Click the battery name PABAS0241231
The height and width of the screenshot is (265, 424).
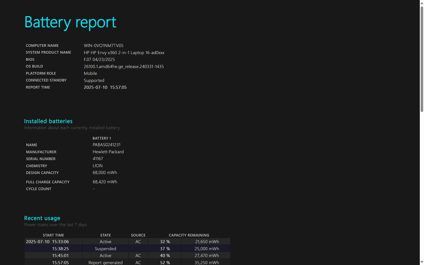(107, 145)
